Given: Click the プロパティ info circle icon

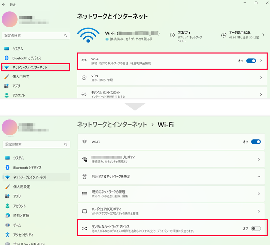Looking at the screenshot, I should 172,35.
